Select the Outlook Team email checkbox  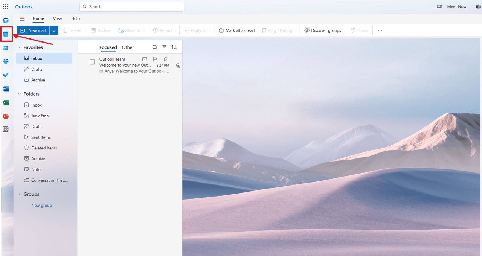point(92,62)
